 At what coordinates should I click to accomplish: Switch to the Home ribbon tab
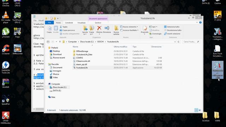pyautogui.click(x=58, y=23)
